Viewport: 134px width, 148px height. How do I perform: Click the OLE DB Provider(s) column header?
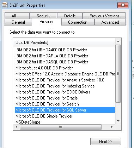click(x=65, y=42)
